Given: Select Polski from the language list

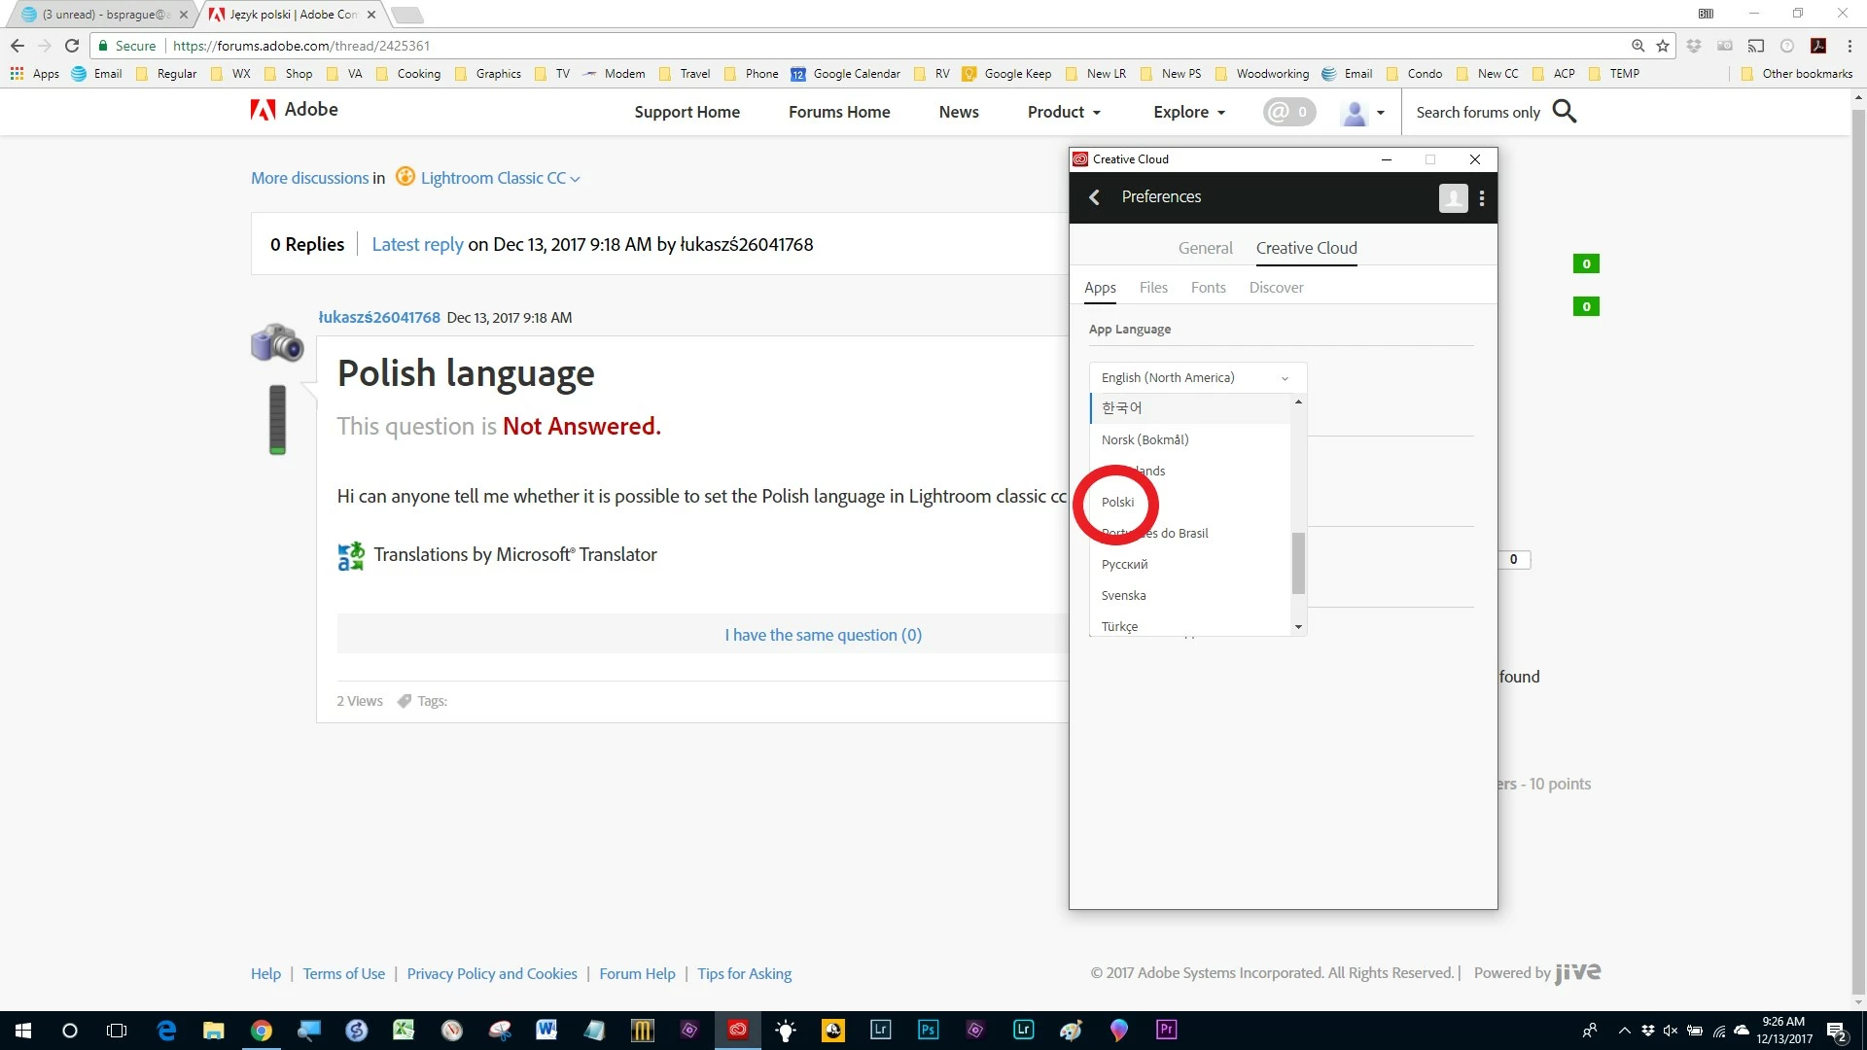Looking at the screenshot, I should pyautogui.click(x=1117, y=502).
